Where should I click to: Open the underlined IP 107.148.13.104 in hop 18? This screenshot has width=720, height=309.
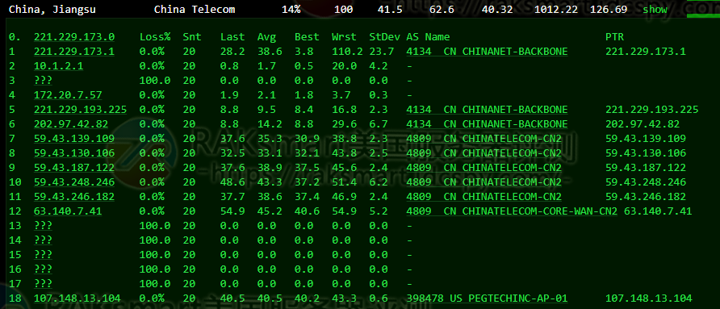click(x=77, y=299)
